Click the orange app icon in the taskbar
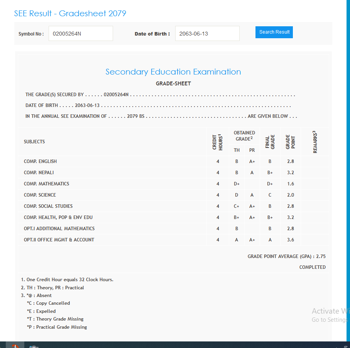This screenshot has width=350, height=348. 15,346
